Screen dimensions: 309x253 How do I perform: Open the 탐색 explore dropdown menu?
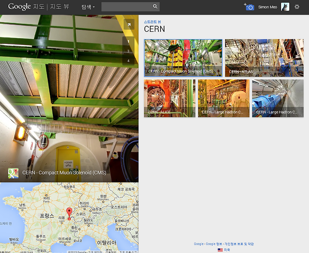click(x=88, y=7)
